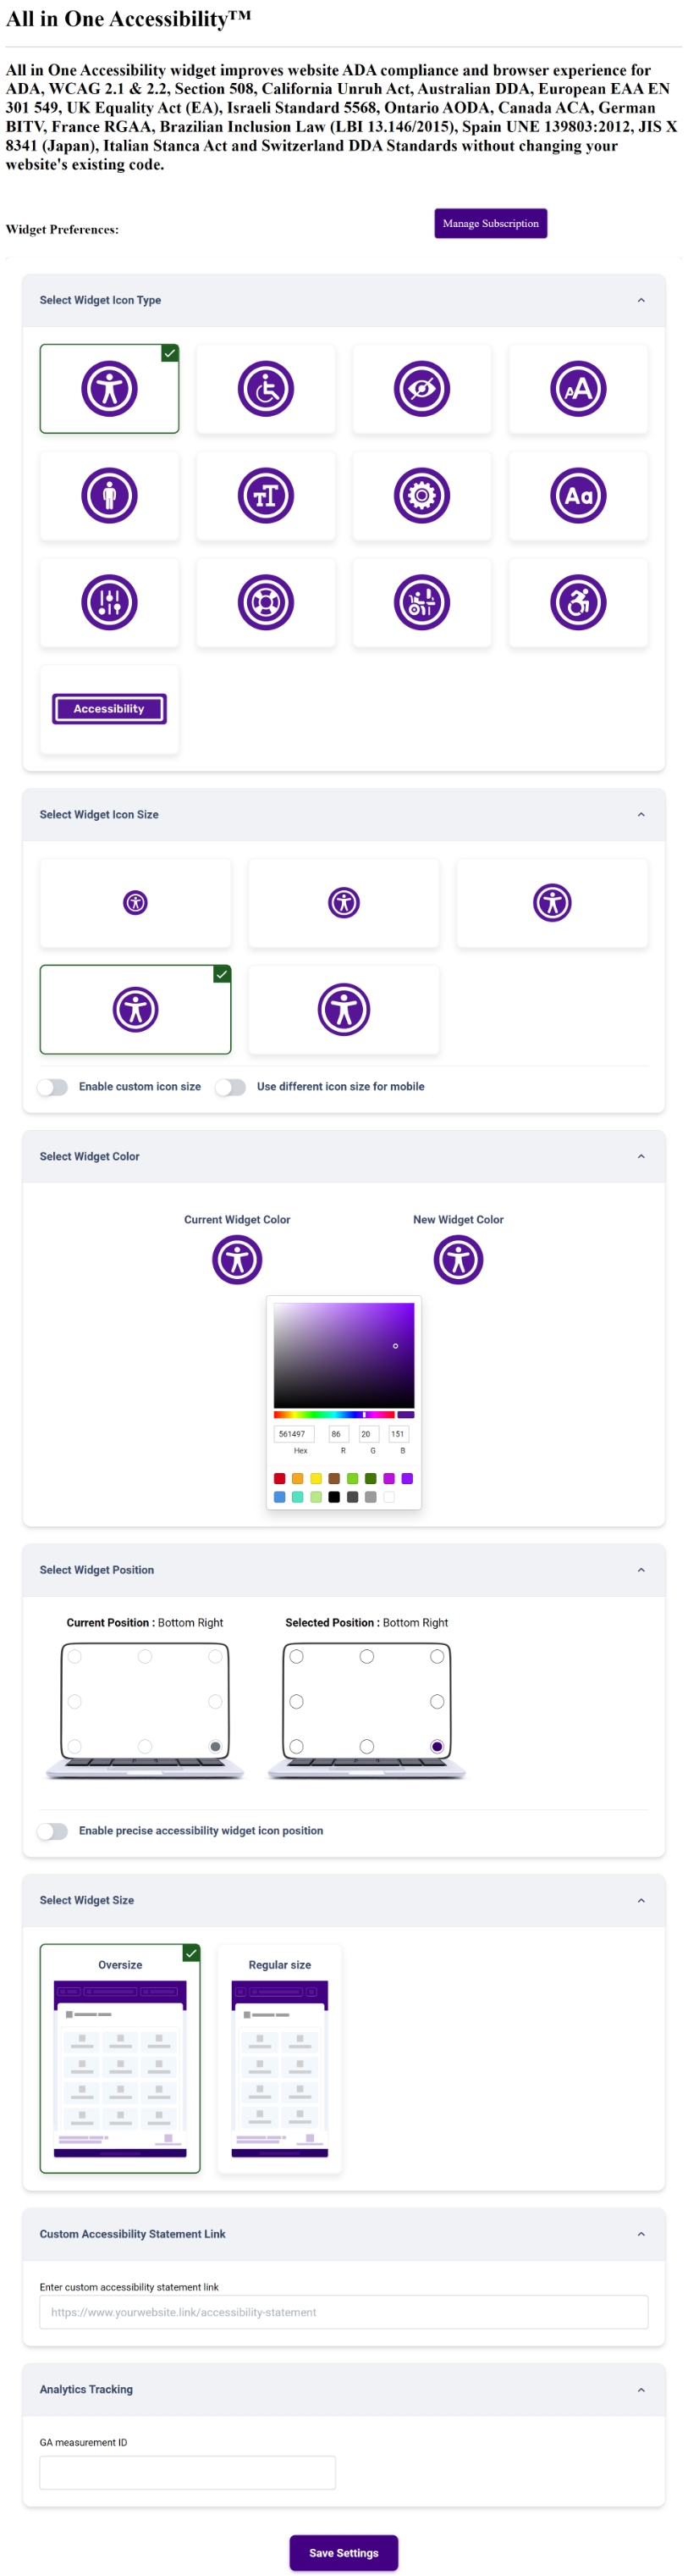688x2576 pixels.
Task: Collapse the Select Widget Icon Type section
Action: pos(642,300)
